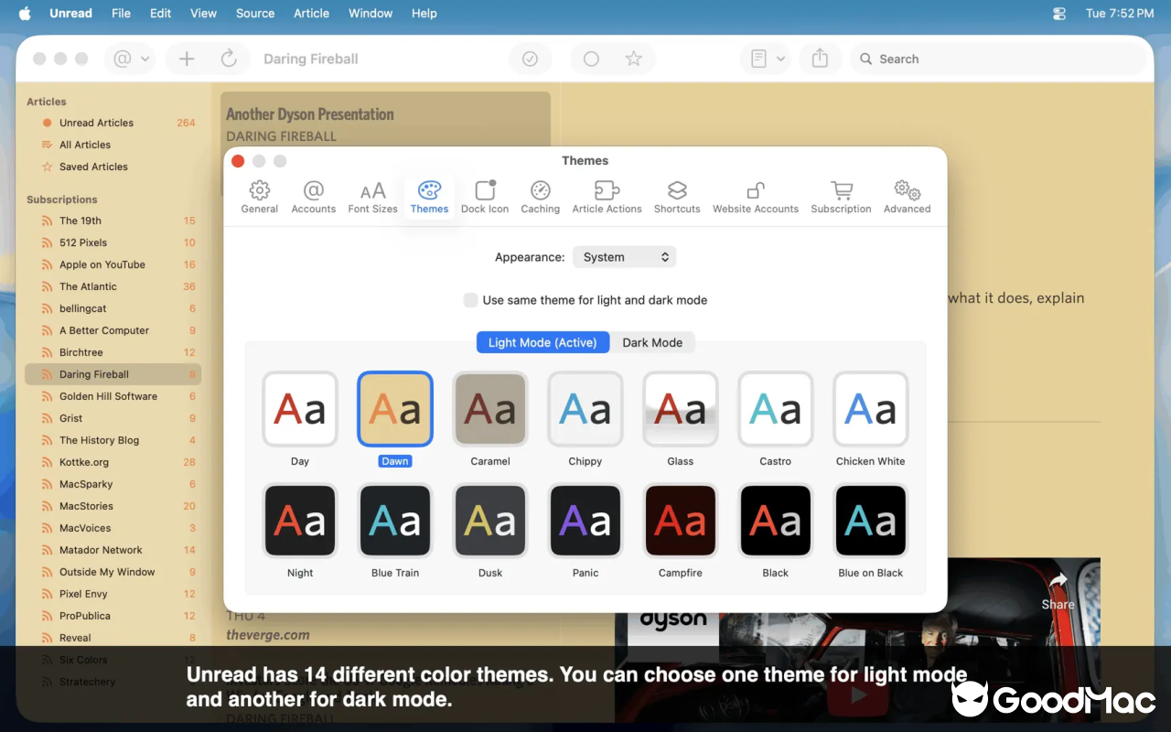Open the Accounts preferences pane
The width and height of the screenshot is (1171, 732).
coord(314,197)
